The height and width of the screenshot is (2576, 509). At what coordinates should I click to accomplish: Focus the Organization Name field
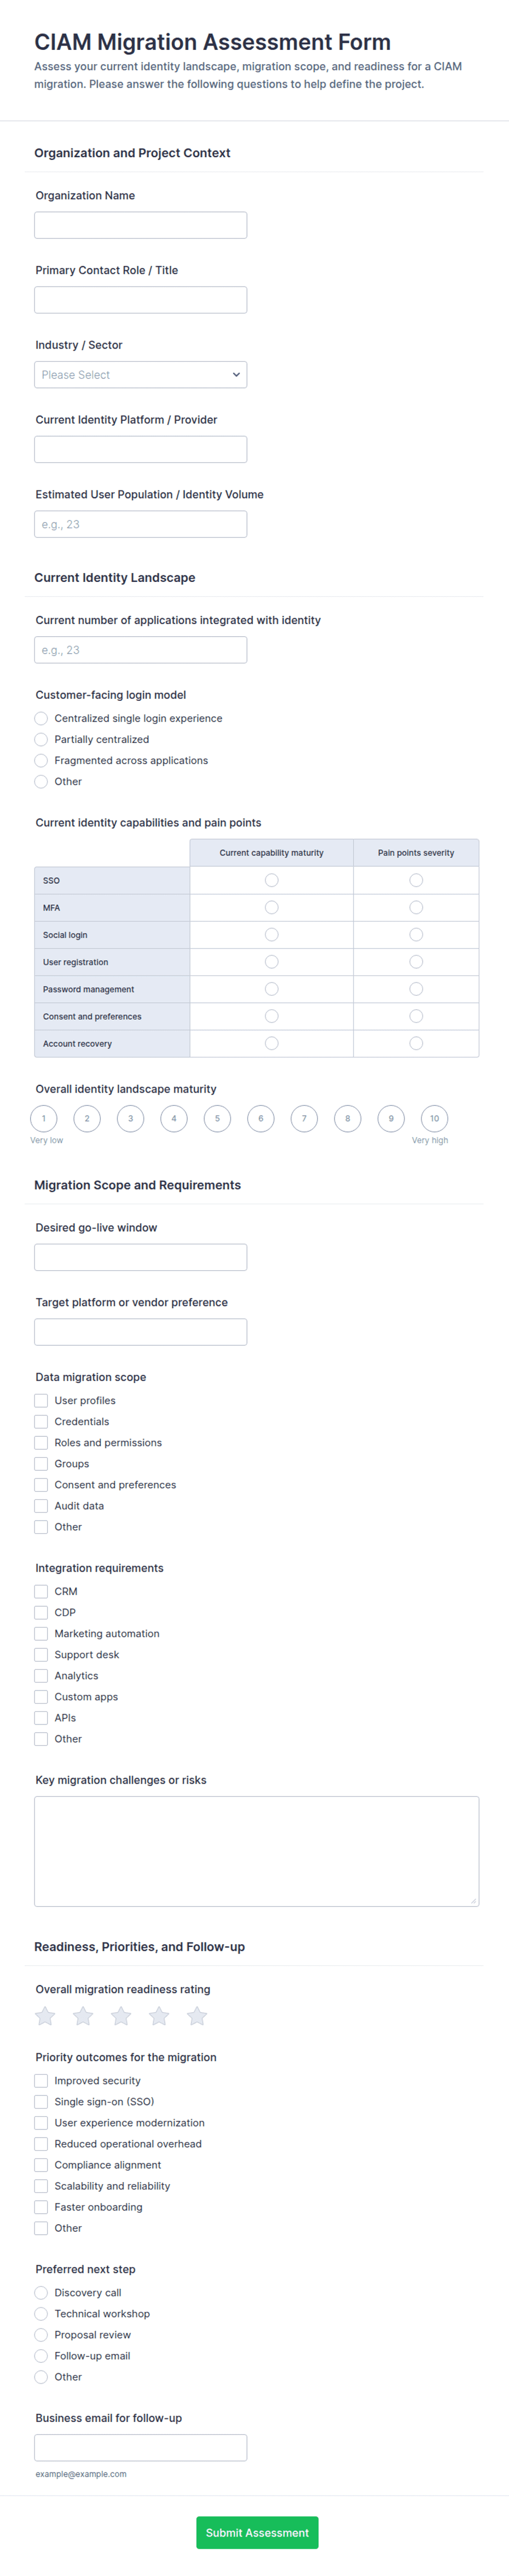[x=141, y=225]
